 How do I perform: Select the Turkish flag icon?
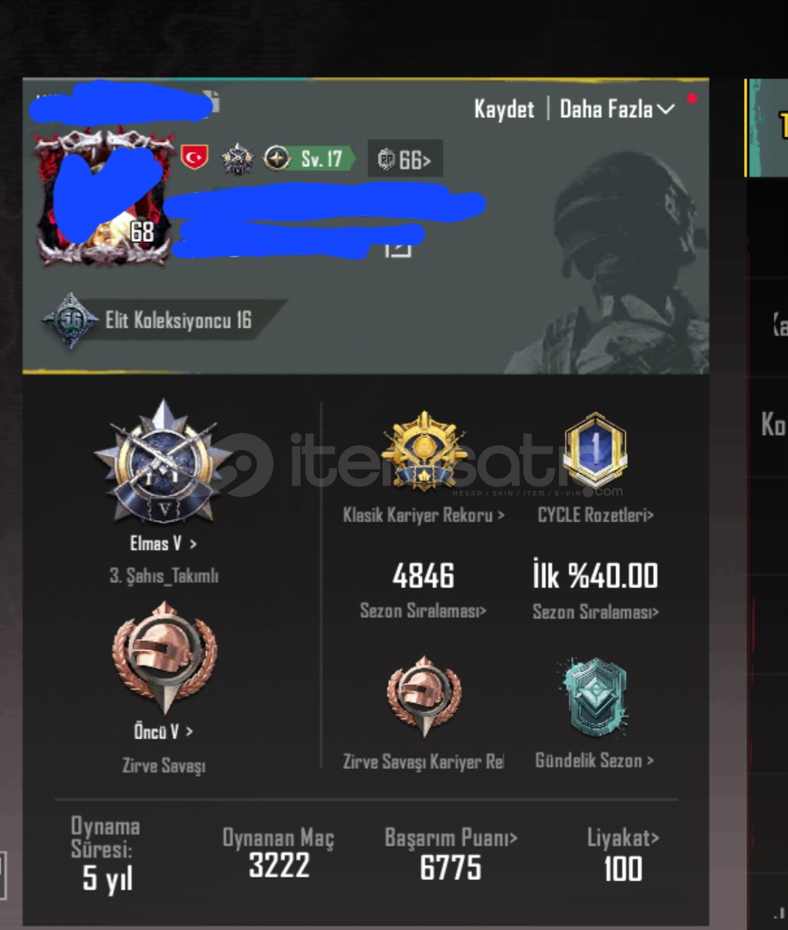(x=195, y=158)
